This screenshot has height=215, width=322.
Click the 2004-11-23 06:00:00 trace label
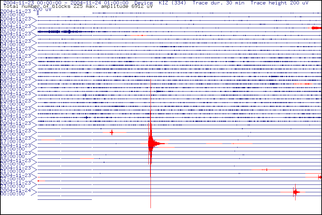coord(16,58)
